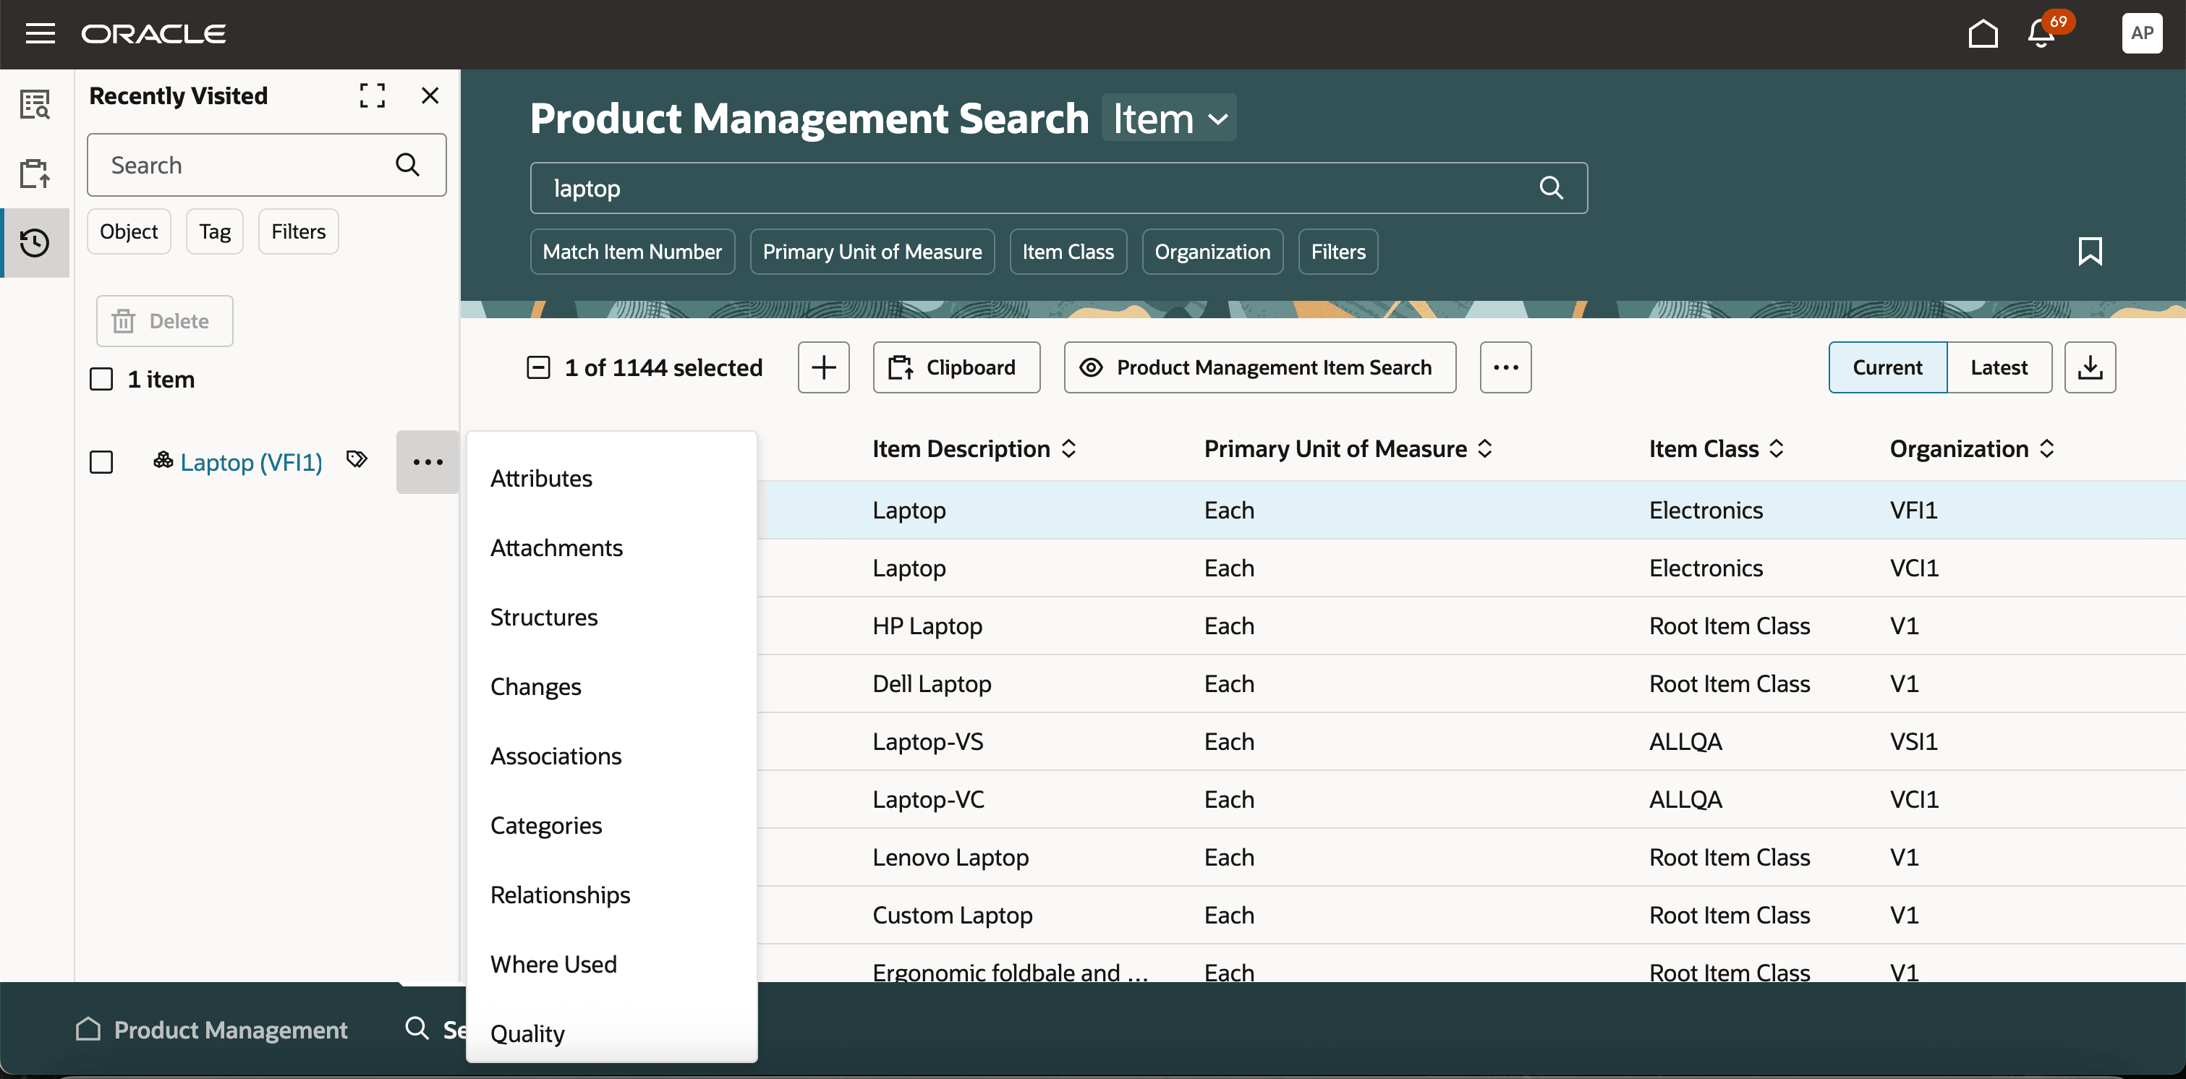
Task: Click the tag icon beside Laptop (VFI1)
Action: click(357, 460)
